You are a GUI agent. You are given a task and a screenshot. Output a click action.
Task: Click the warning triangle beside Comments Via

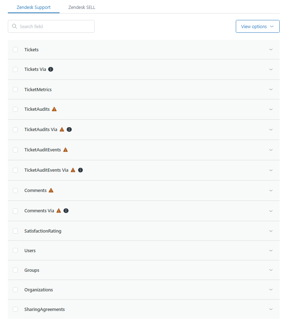pyautogui.click(x=59, y=211)
